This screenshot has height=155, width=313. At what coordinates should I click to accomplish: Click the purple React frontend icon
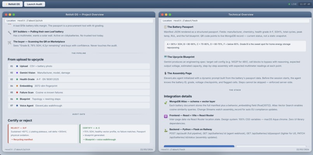[x=166, y=117]
